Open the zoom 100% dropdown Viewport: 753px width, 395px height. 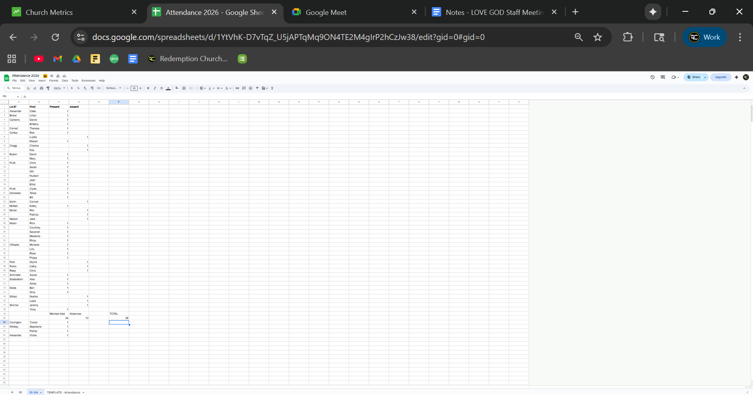59,88
